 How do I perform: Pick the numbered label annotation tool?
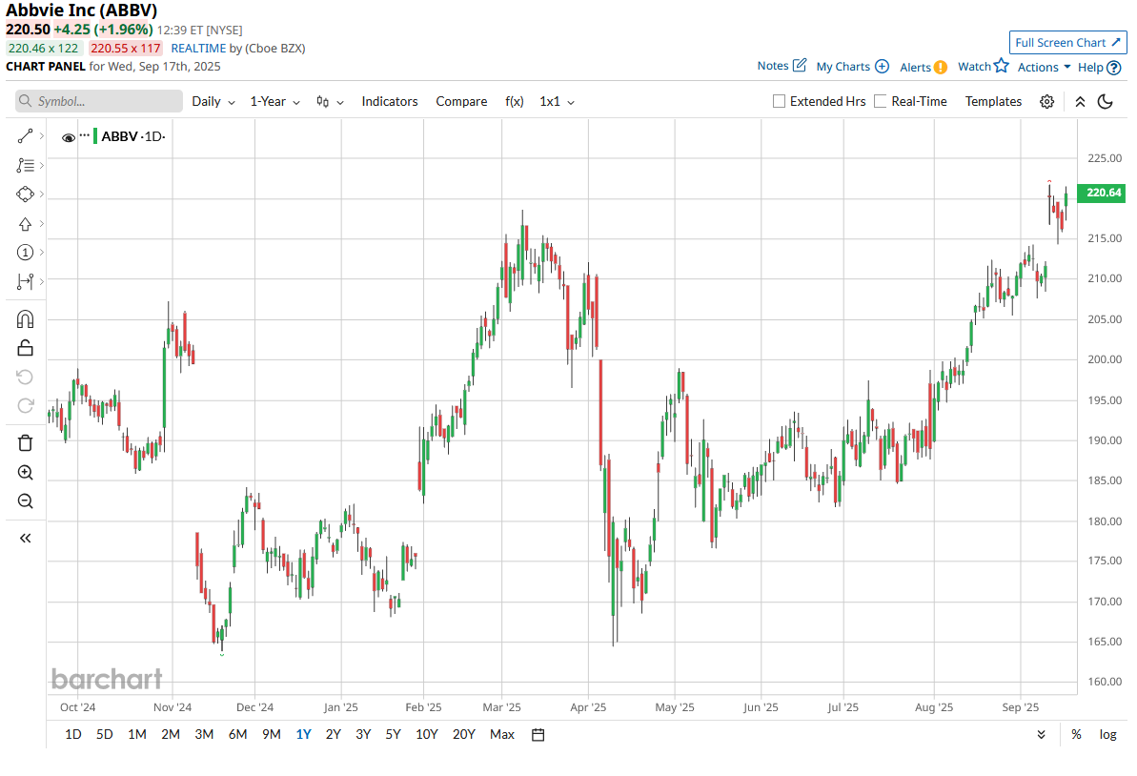26,253
